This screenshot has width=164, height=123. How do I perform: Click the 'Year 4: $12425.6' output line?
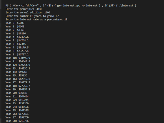coord(17,37)
